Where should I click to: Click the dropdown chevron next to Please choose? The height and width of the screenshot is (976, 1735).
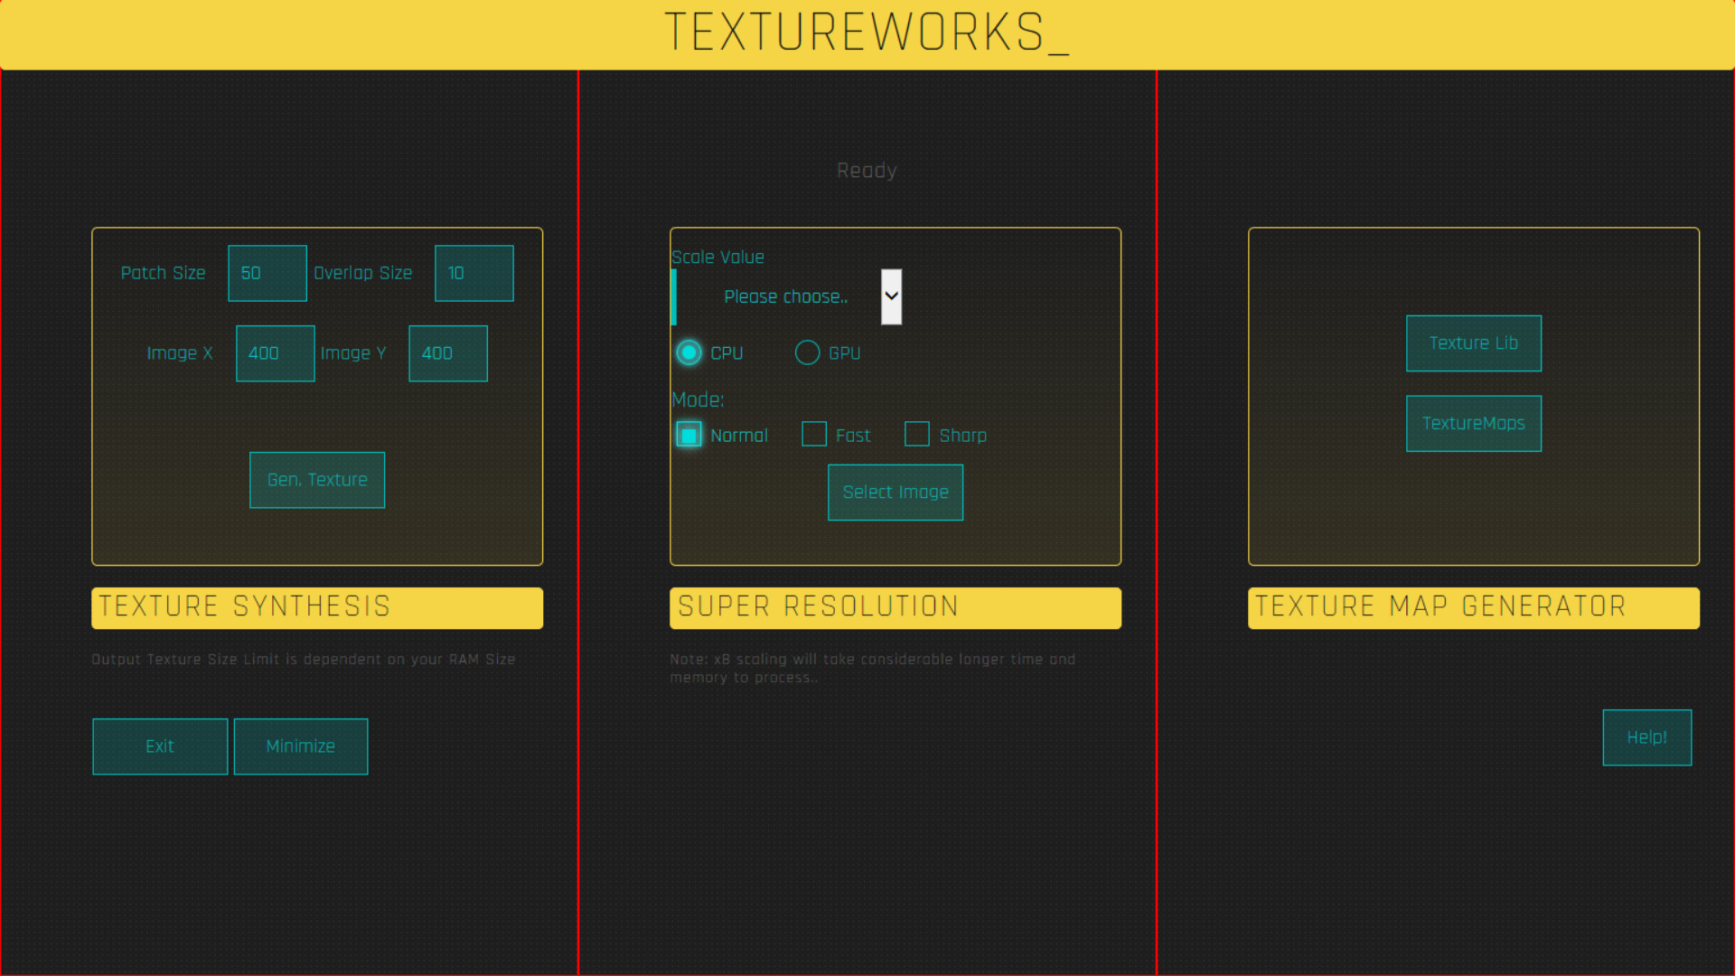(x=890, y=296)
